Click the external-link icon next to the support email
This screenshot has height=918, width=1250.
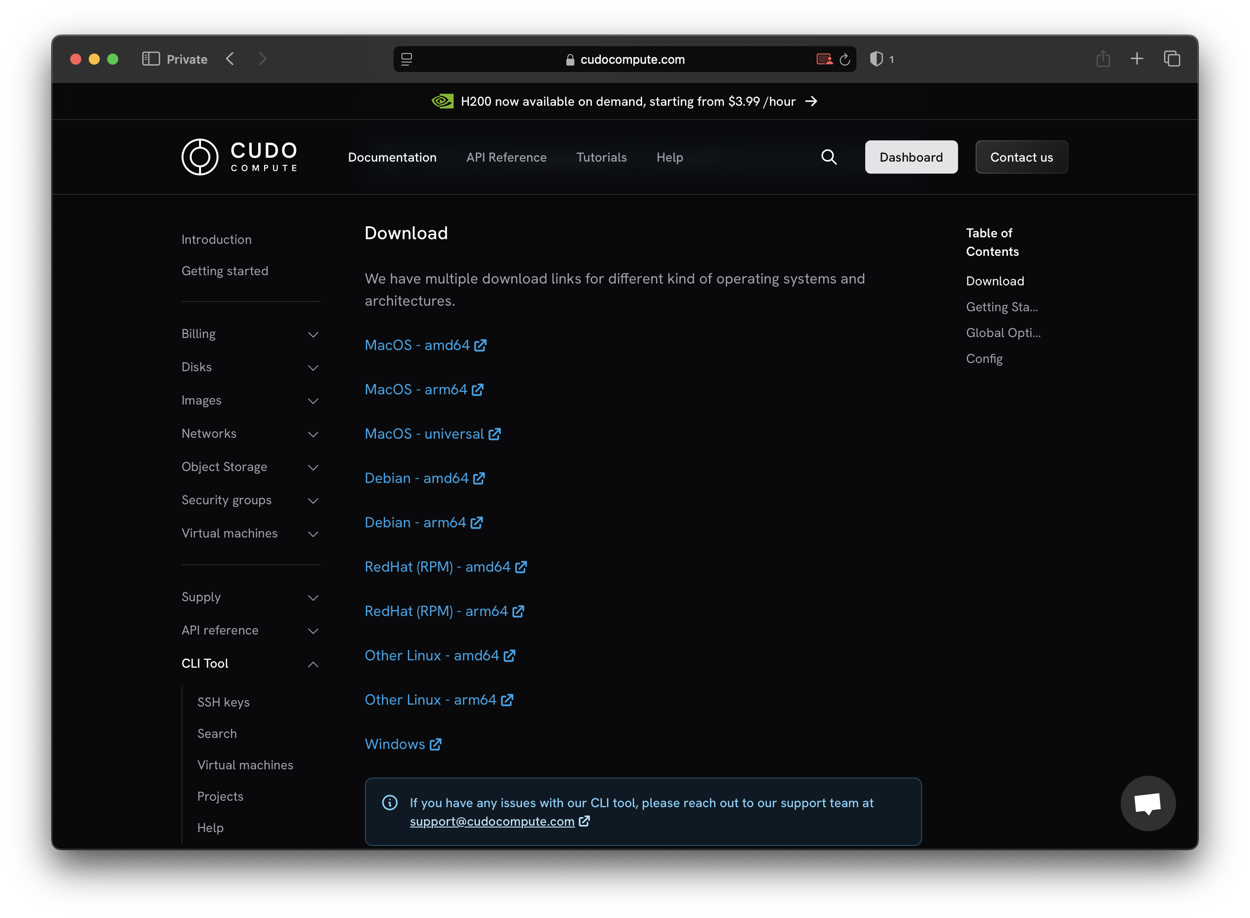pos(584,821)
